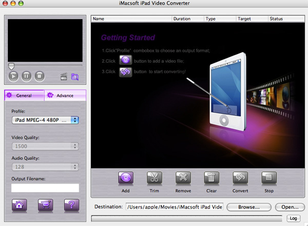Click the black video preview screen
The width and height of the screenshot is (308, 226).
(x=45, y=40)
